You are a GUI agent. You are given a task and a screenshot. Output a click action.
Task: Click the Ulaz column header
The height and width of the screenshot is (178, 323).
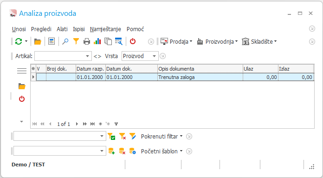[x=260, y=69]
